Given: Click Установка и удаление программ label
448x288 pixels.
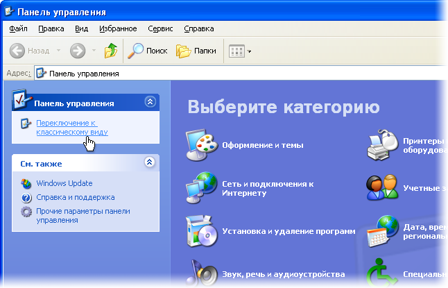Looking at the screenshot, I should pyautogui.click(x=288, y=231).
